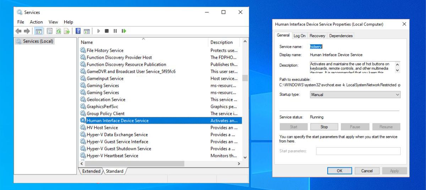Click gear icon of Function Discovery Provider Host

(x=83, y=57)
